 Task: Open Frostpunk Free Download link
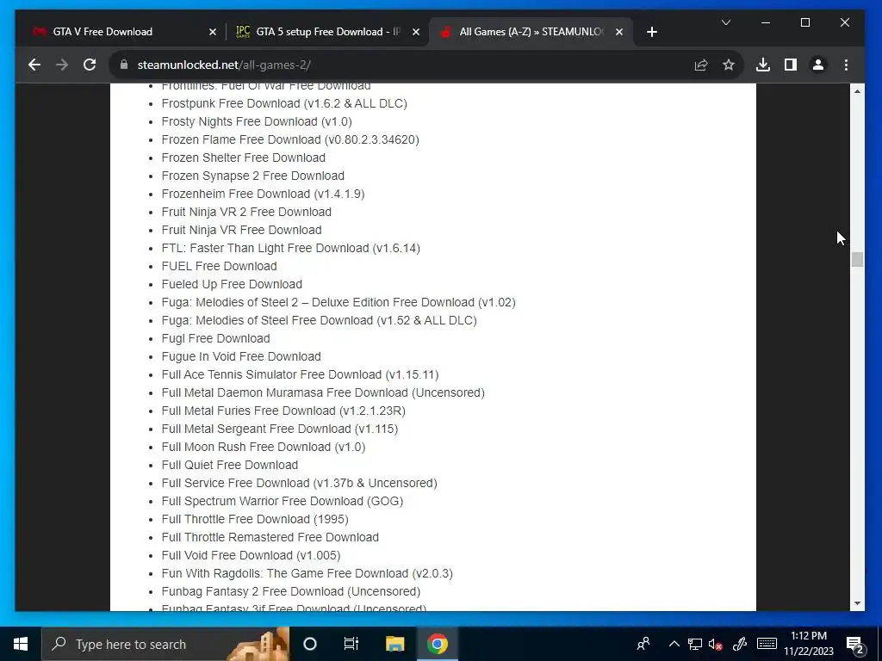point(284,103)
